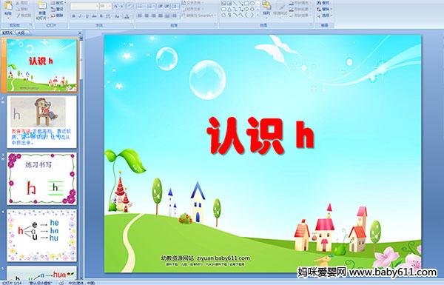Click the Find icon in the editing group

tap(323, 2)
